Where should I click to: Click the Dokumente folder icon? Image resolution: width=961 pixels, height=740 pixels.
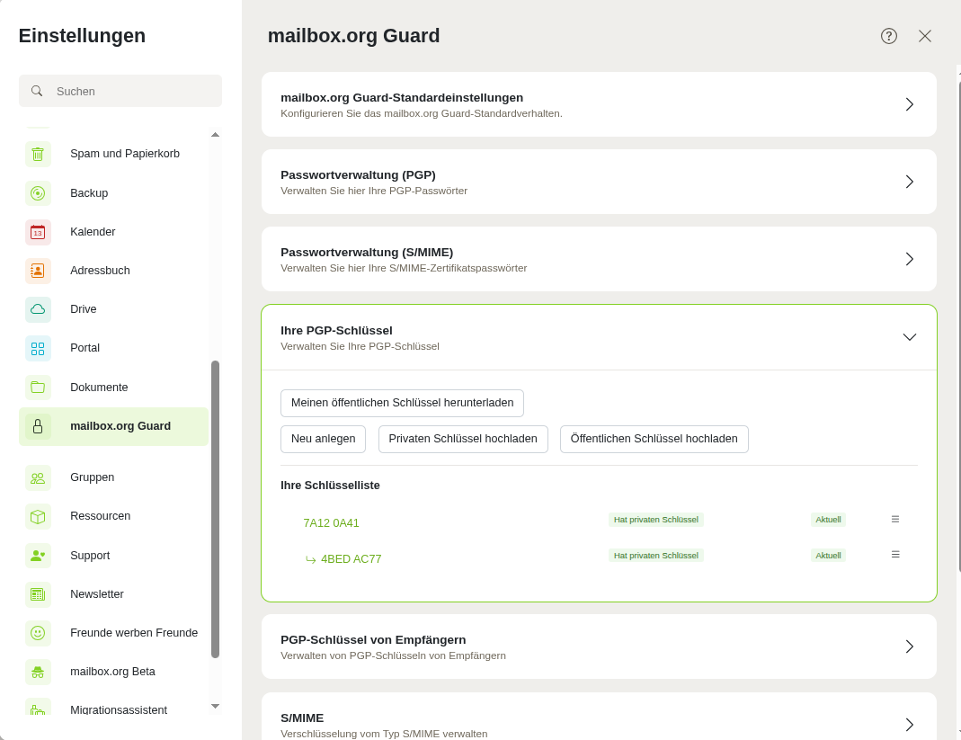pos(38,387)
